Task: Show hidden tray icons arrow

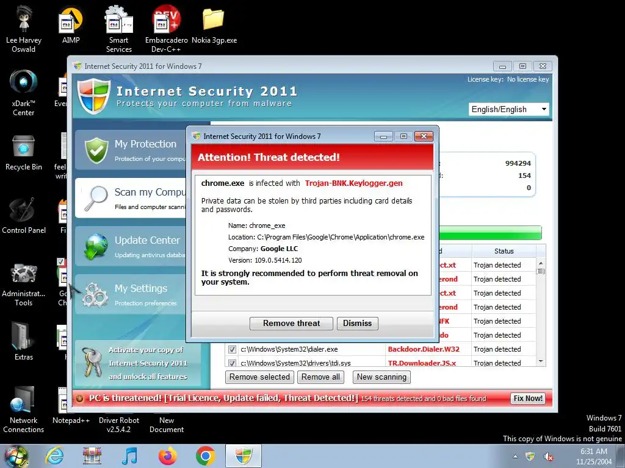Action: [x=515, y=457]
